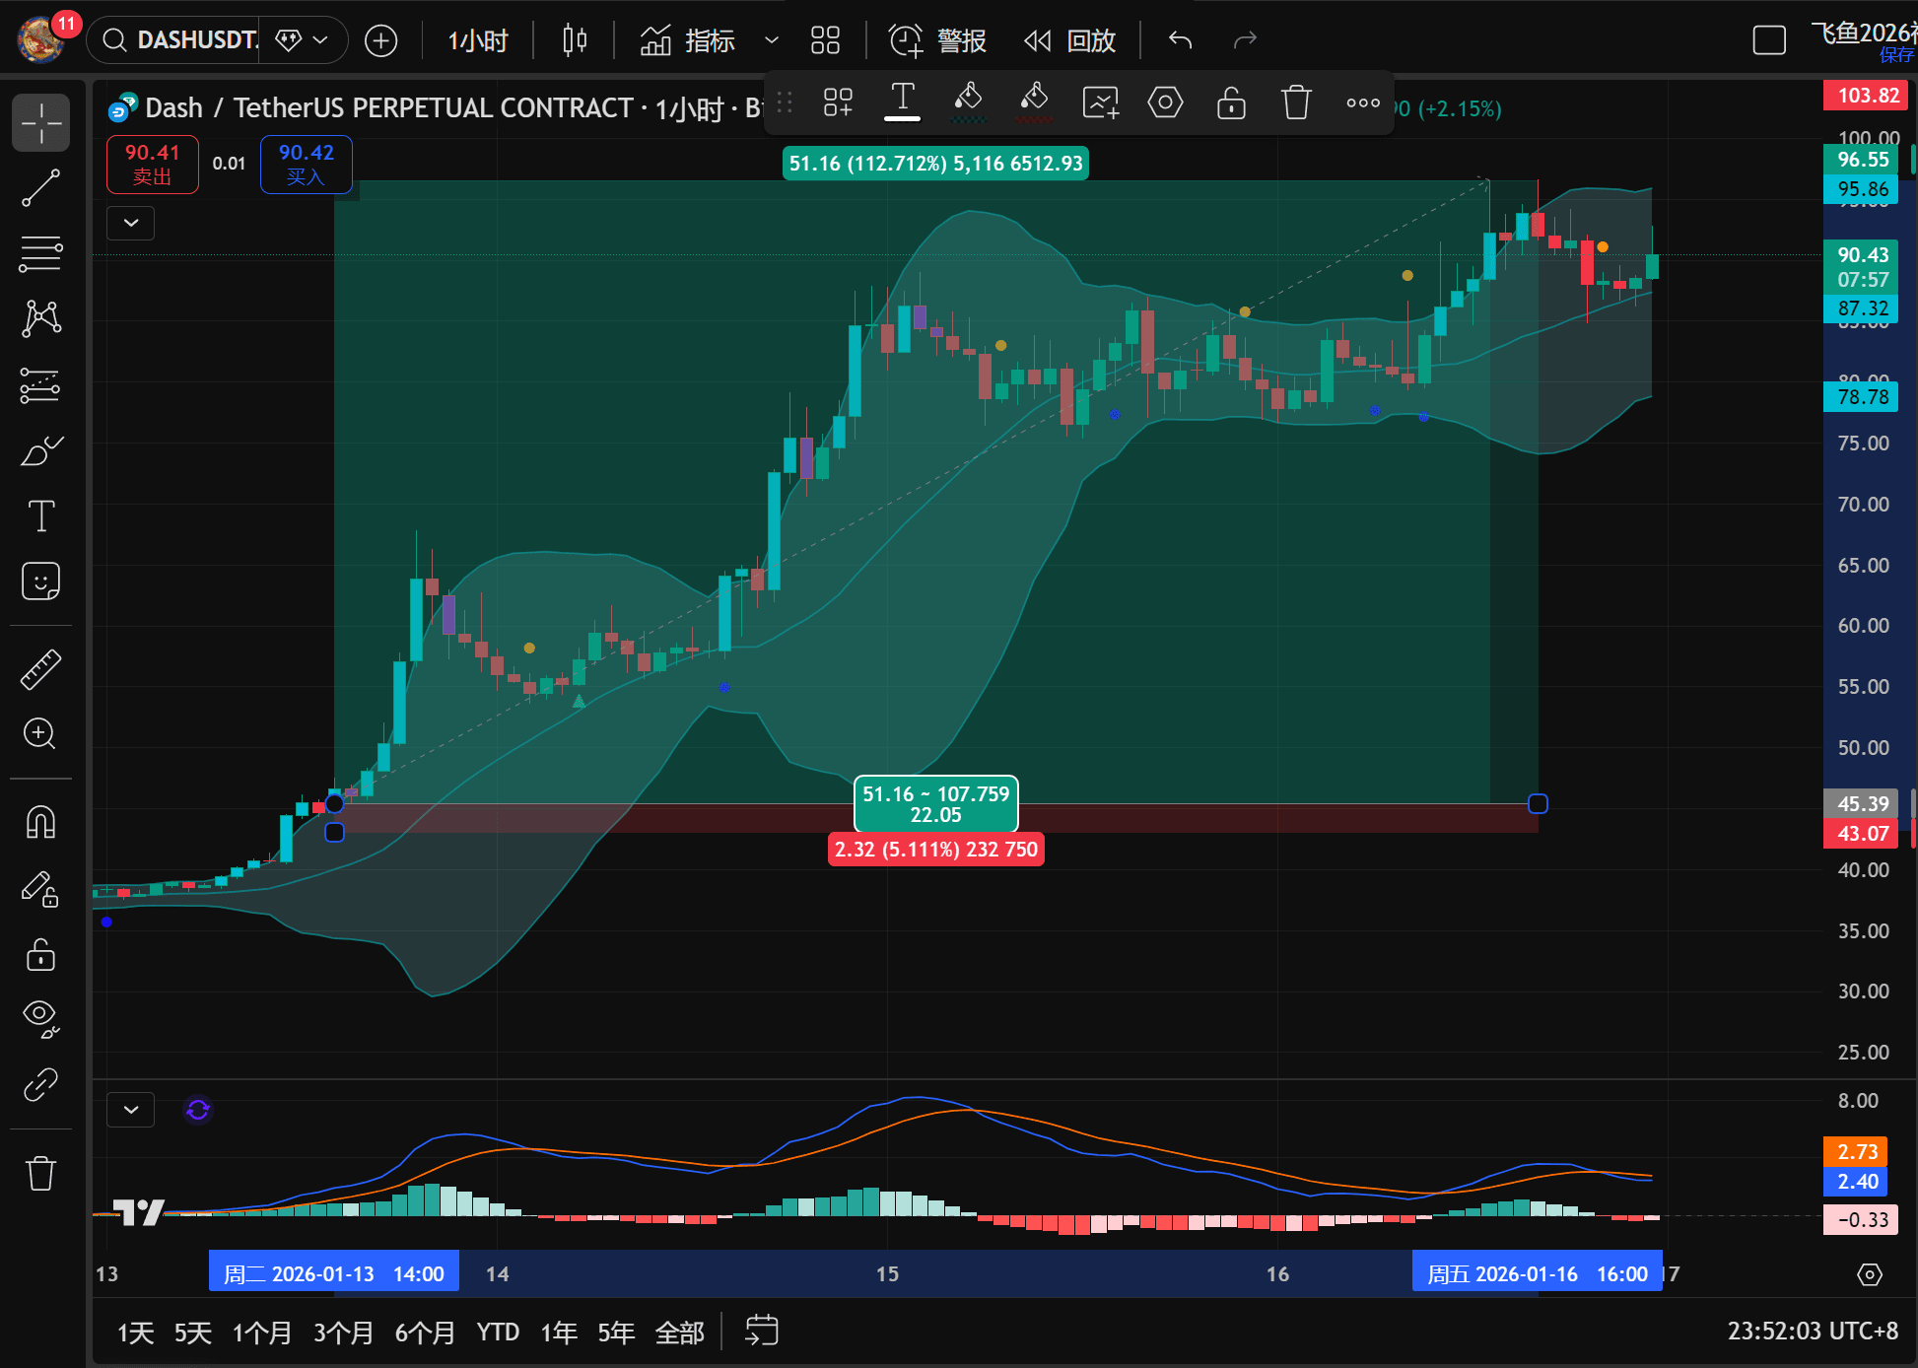Delete selected drawing with floating toolbar trash
Viewport: 1918px width, 1368px height.
click(1296, 103)
